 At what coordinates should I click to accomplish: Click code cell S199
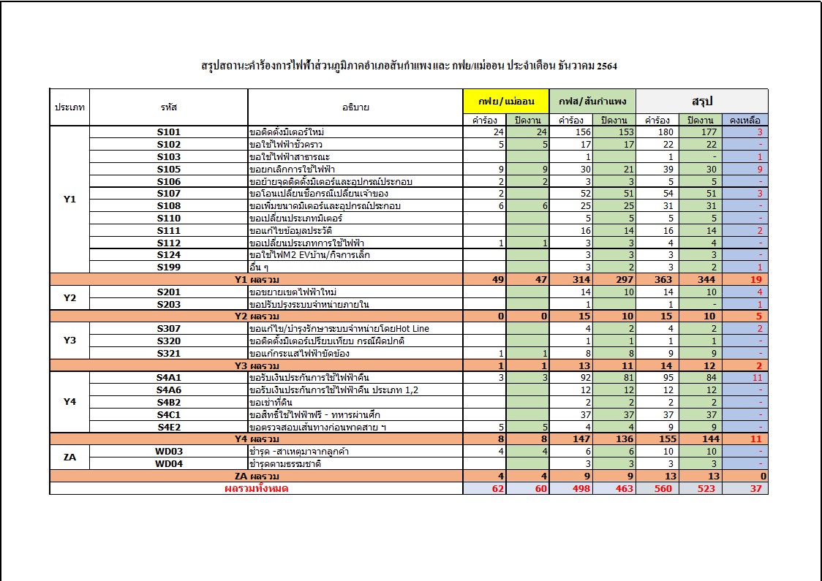click(x=169, y=267)
